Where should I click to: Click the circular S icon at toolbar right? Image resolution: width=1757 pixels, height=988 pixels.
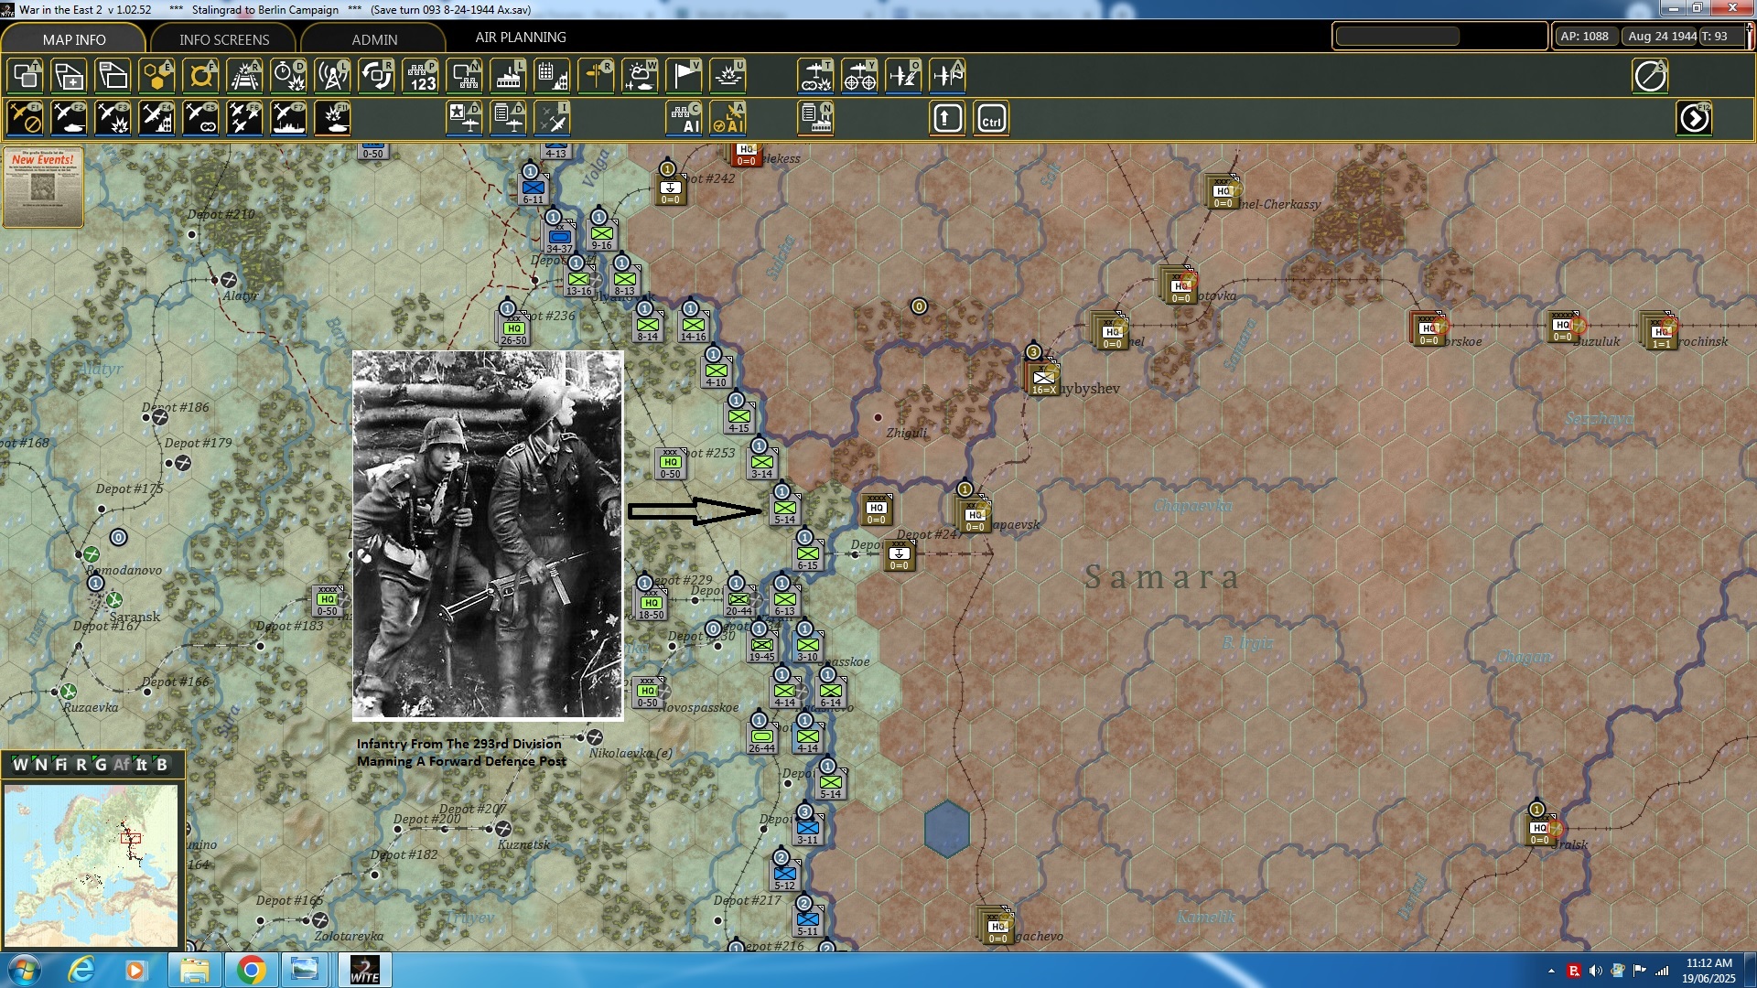[1651, 76]
